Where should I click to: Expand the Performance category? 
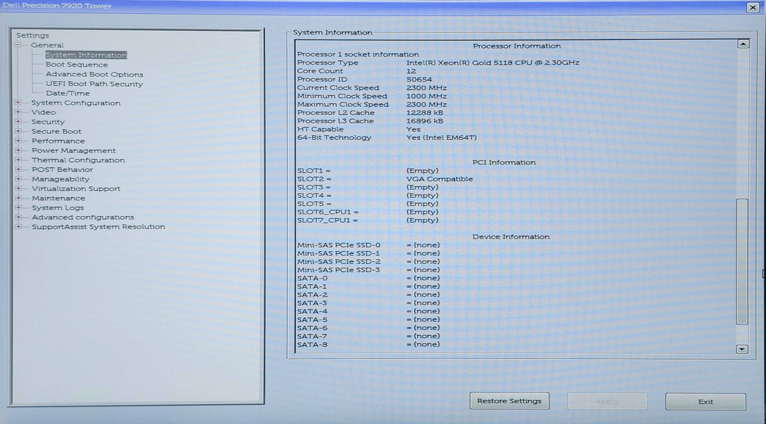click(x=19, y=141)
